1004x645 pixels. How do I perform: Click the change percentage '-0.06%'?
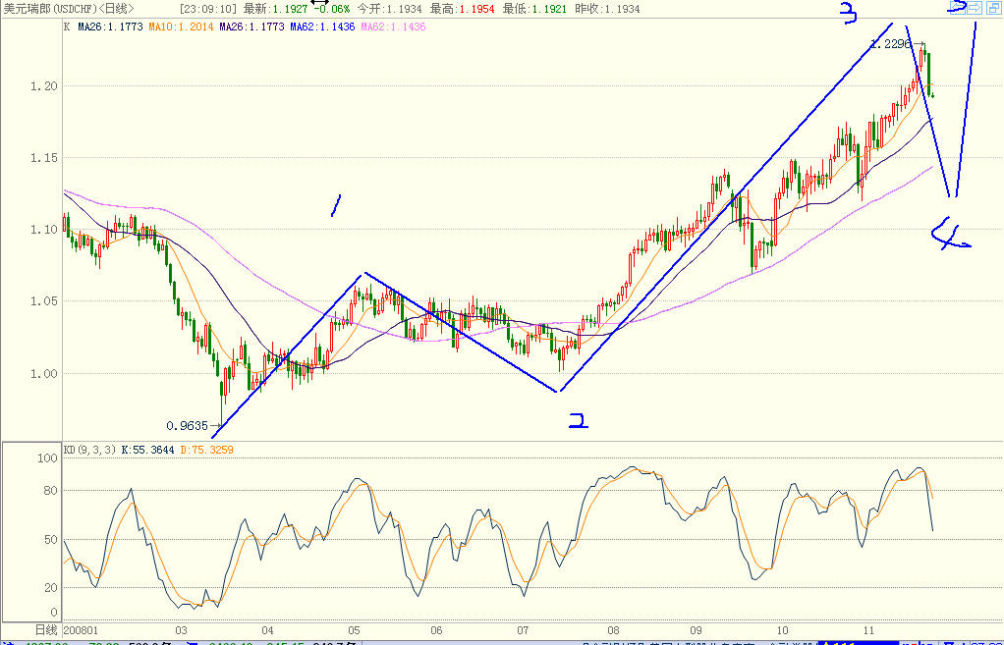(x=332, y=9)
